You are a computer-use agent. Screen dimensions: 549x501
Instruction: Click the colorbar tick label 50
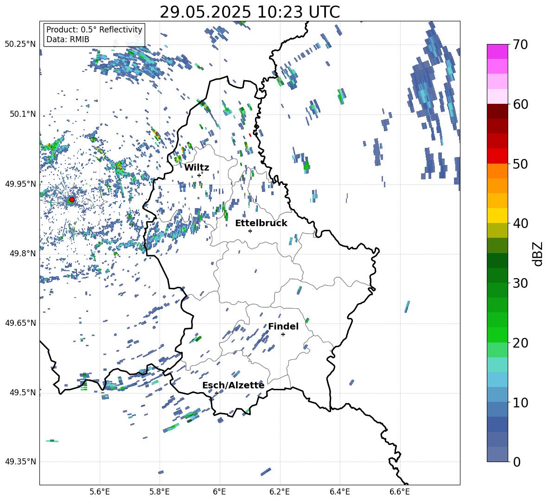[x=521, y=164]
